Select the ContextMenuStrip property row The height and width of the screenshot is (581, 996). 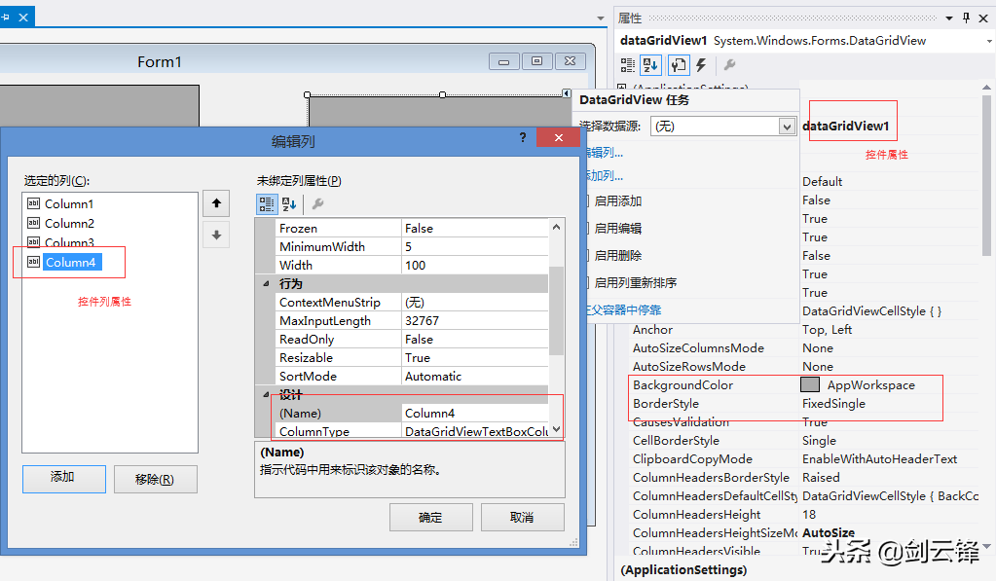412,303
